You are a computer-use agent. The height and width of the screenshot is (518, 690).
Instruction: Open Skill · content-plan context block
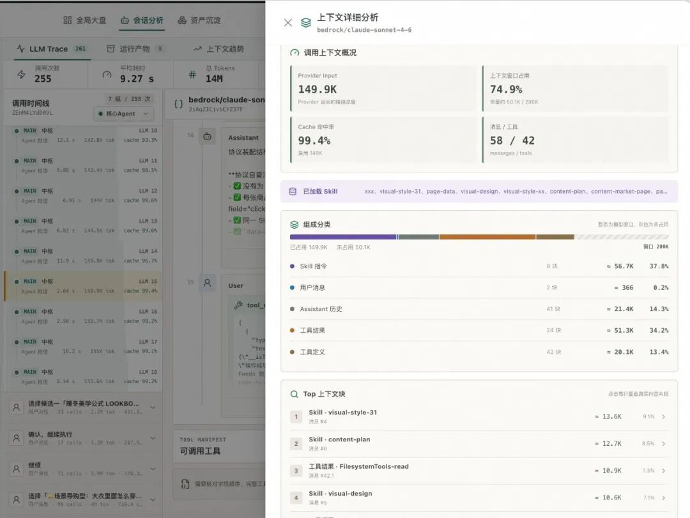pyautogui.click(x=479, y=444)
